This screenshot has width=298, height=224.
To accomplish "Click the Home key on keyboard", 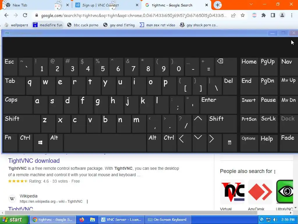I will tap(249, 66).
